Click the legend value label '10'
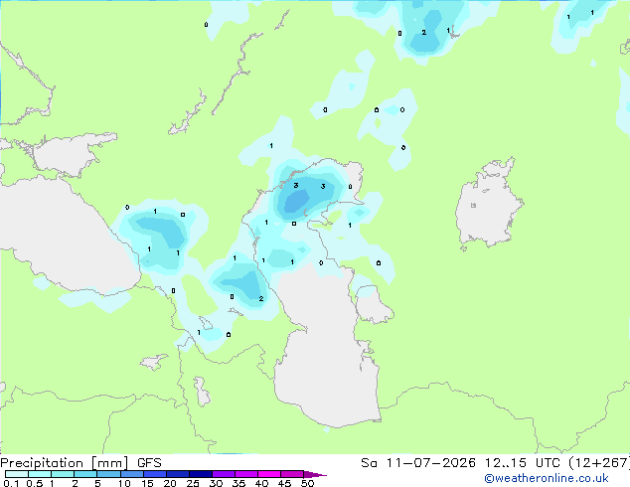Screen dimensions: 630x487 (x=124, y=483)
